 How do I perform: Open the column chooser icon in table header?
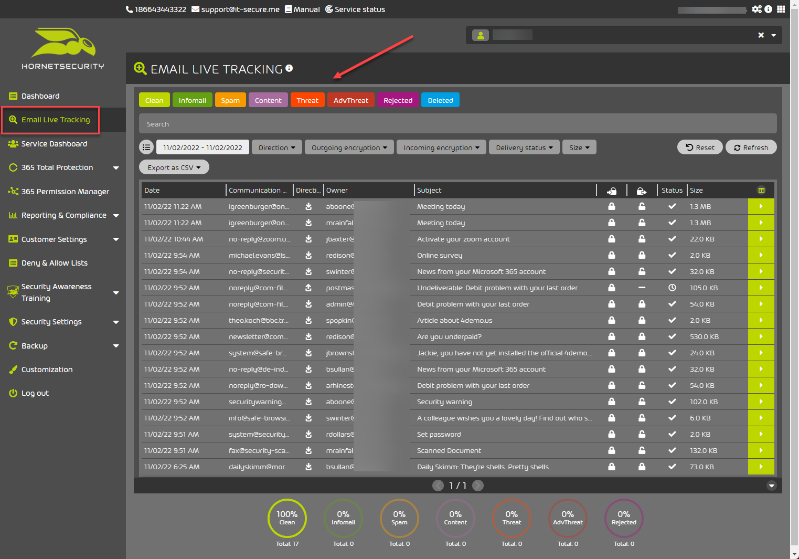click(761, 191)
